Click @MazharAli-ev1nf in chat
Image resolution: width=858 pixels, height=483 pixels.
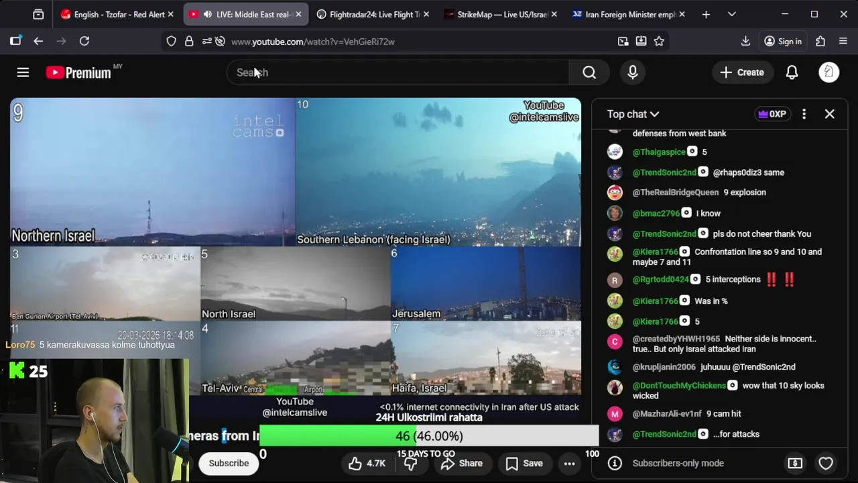point(667,414)
